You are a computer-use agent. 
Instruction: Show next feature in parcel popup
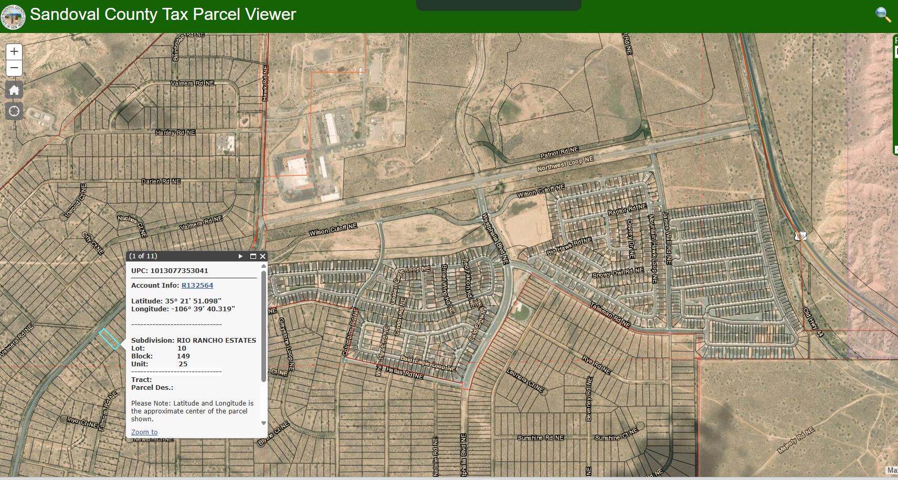(x=241, y=256)
